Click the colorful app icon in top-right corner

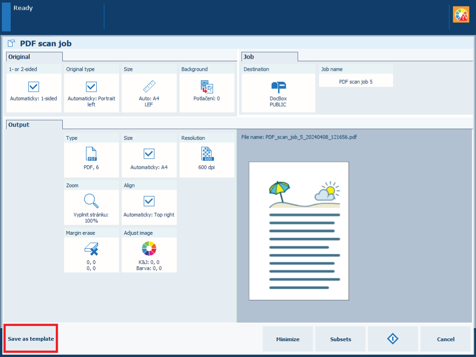pyautogui.click(x=461, y=15)
